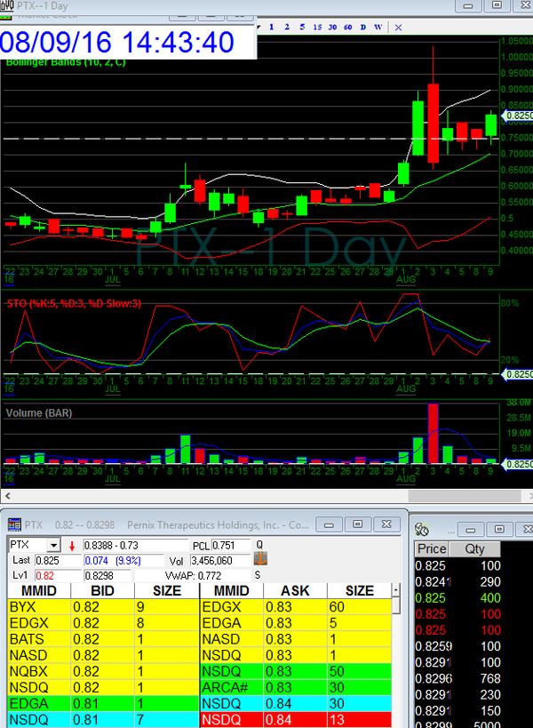This screenshot has height=728, width=533.
Task: Open the PTX symbol dropdown
Action: click(53, 544)
